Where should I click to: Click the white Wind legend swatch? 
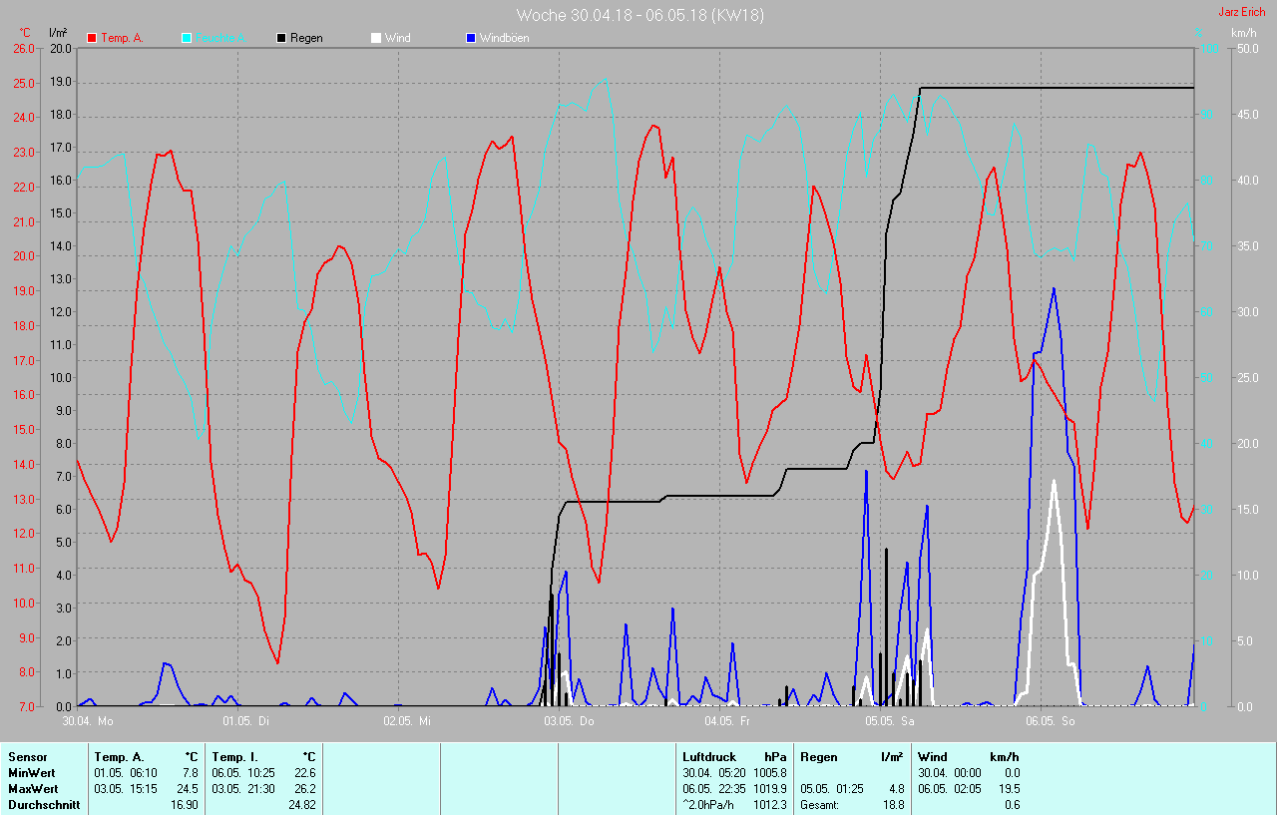[376, 39]
